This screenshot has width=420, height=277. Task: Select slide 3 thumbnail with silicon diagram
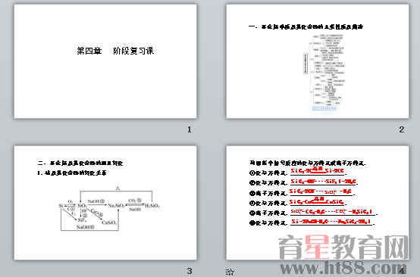(x=105, y=203)
